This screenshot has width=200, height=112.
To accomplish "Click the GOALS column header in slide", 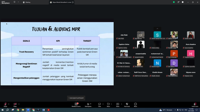I will click(x=26, y=41).
